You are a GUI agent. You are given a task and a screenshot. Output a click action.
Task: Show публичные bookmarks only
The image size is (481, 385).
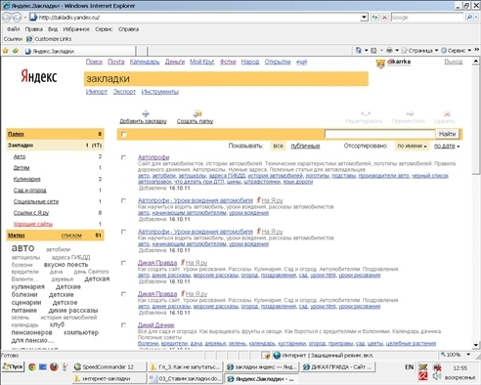(305, 146)
